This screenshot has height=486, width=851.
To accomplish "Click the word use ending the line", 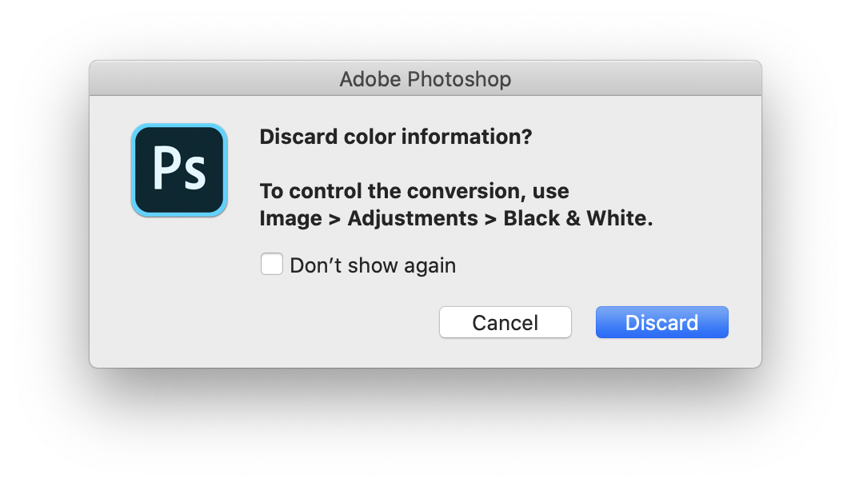I will [551, 192].
